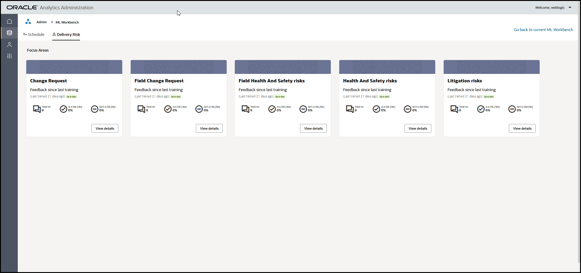
Task: Click Field Change Request 'Is a risk' checkmark icon
Action: tap(168, 109)
